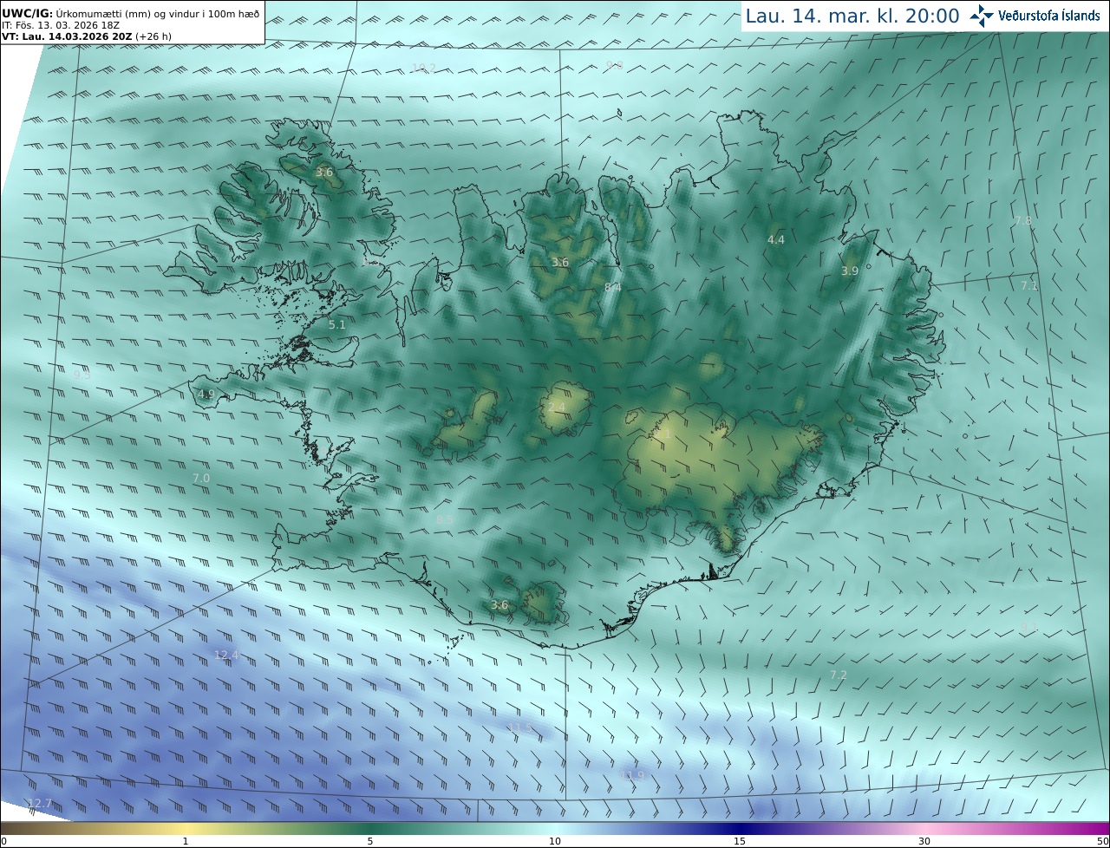Image resolution: width=1110 pixels, height=848 pixels.
Task: Click the map value 11.9
Action: click(632, 775)
